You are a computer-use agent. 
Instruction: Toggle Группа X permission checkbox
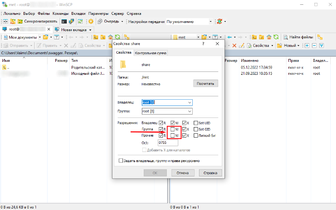point(184,129)
